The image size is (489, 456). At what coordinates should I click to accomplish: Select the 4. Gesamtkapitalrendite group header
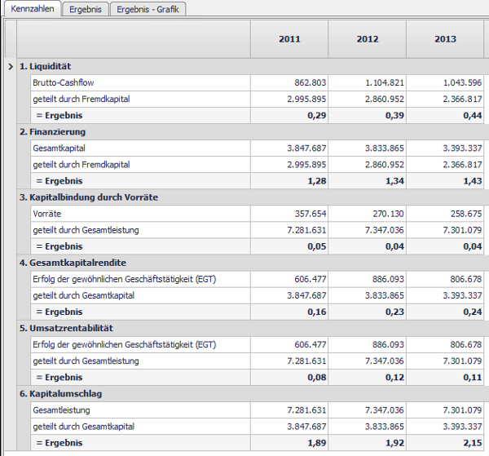(253, 263)
